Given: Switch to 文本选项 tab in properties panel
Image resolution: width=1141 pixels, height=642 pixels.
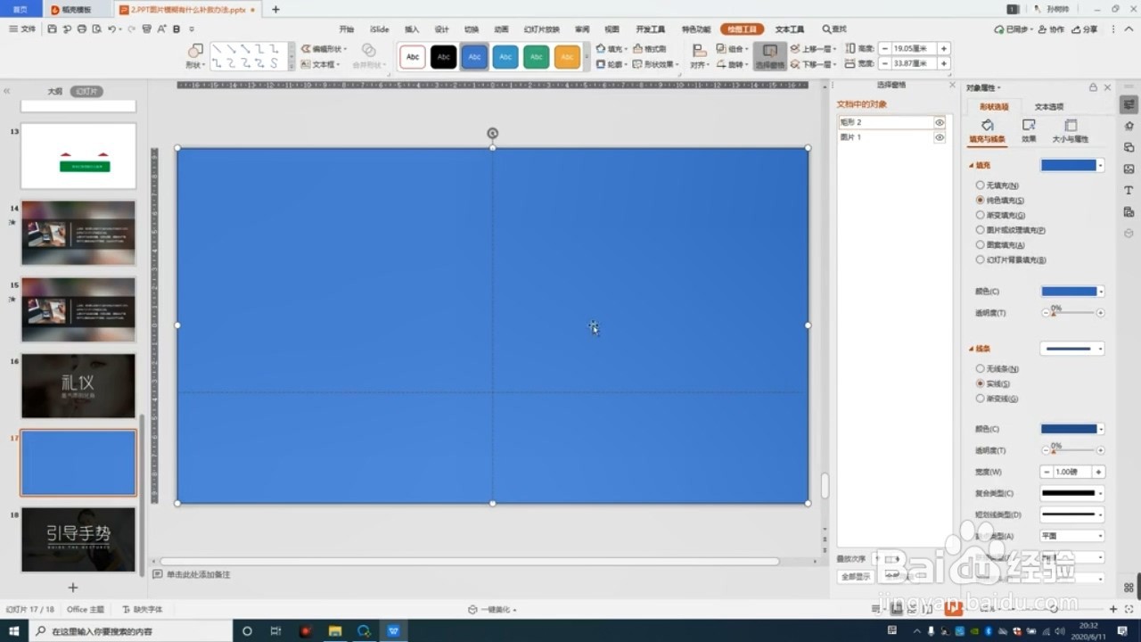Looking at the screenshot, I should coord(1049,107).
